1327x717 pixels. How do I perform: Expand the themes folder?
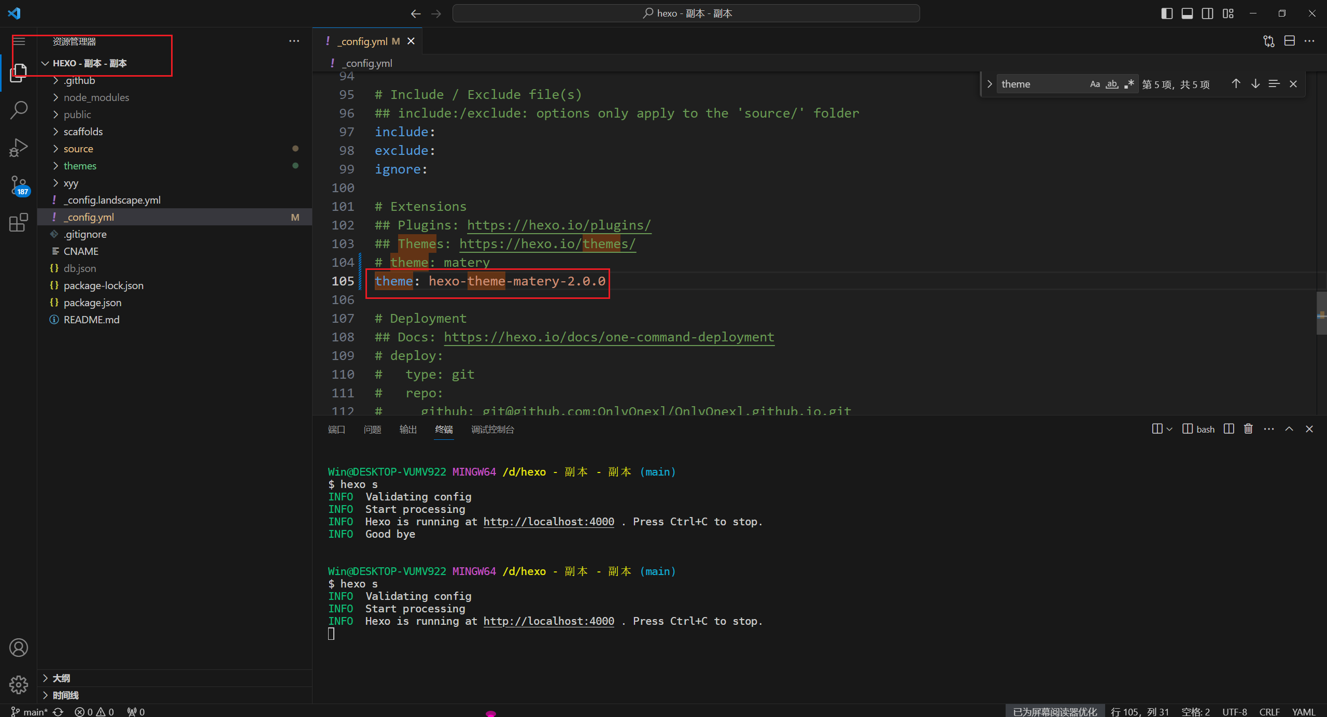click(x=80, y=166)
